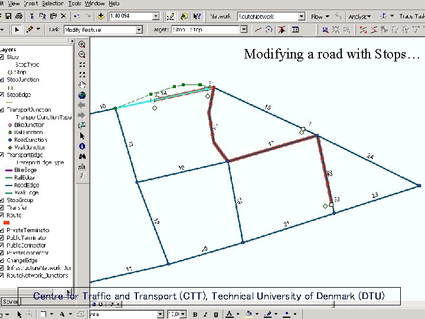Toggle the TransportJunction layer checkbox
The width and height of the screenshot is (425, 319).
(2, 110)
